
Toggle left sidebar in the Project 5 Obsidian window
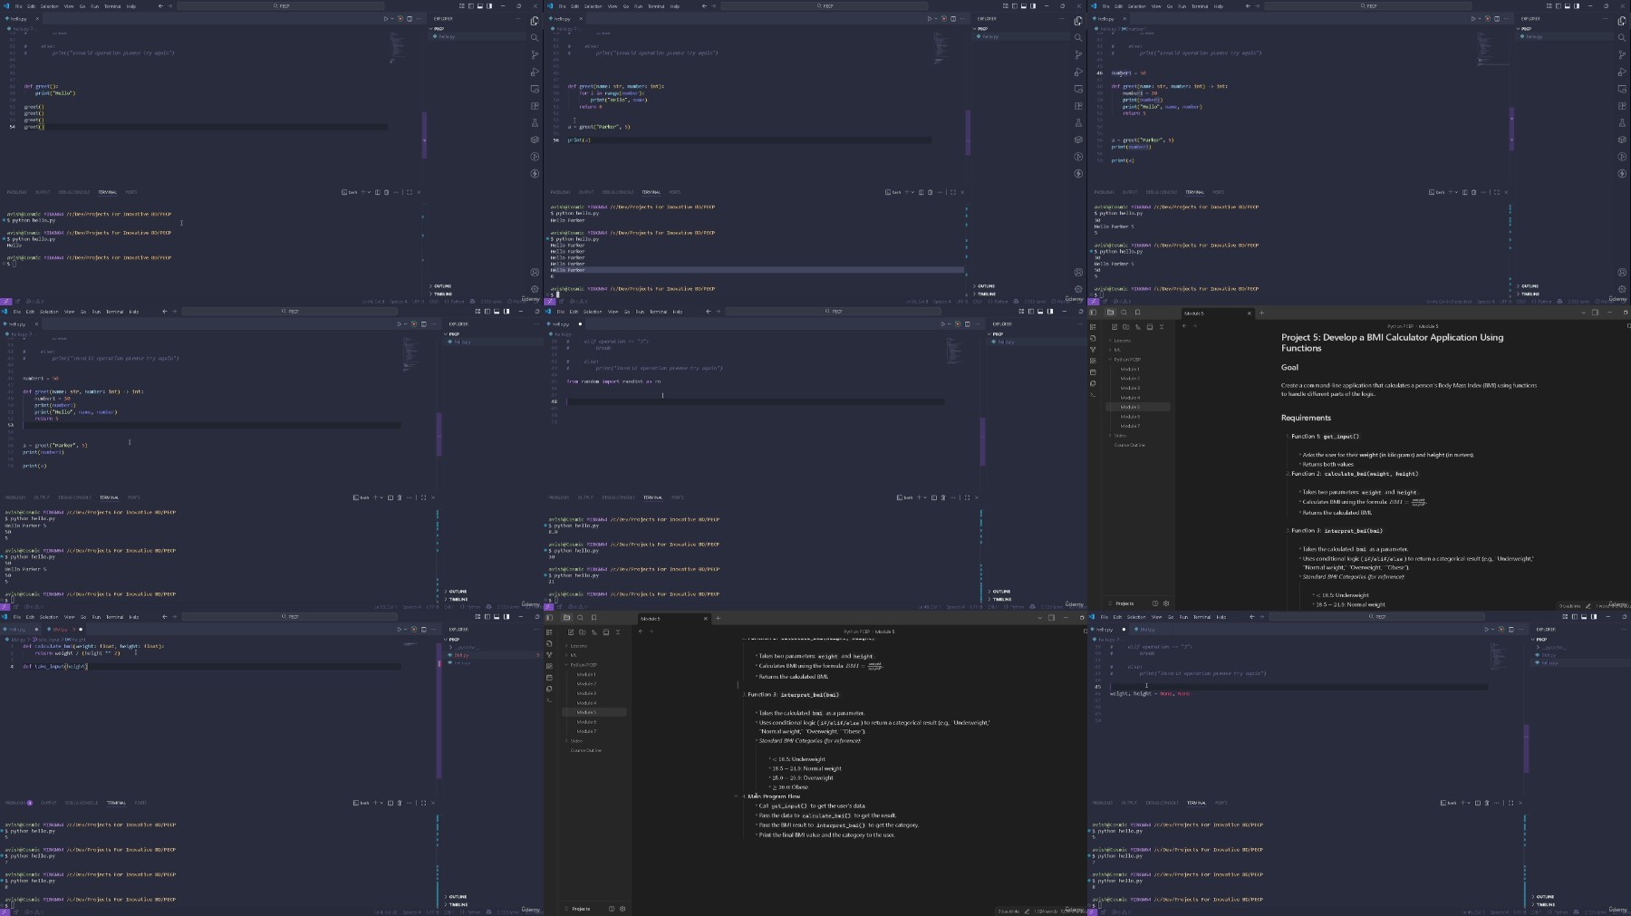point(1093,313)
